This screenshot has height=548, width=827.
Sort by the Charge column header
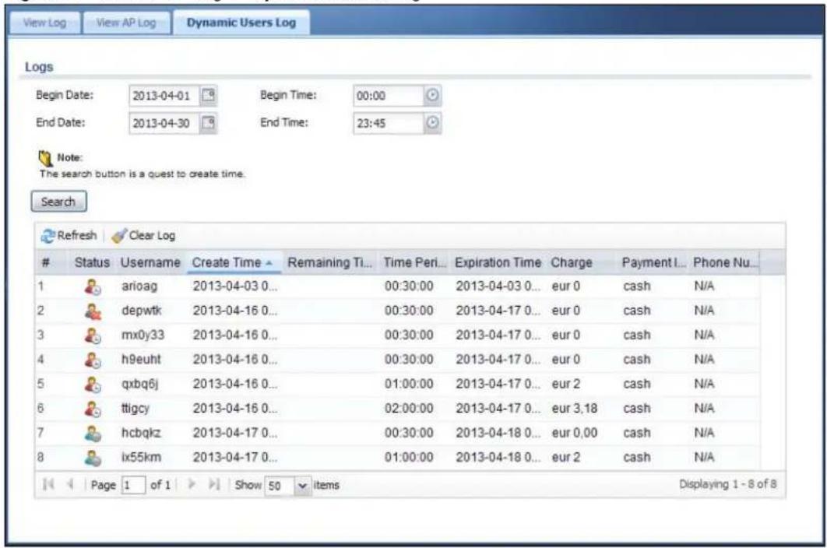pyautogui.click(x=582, y=262)
